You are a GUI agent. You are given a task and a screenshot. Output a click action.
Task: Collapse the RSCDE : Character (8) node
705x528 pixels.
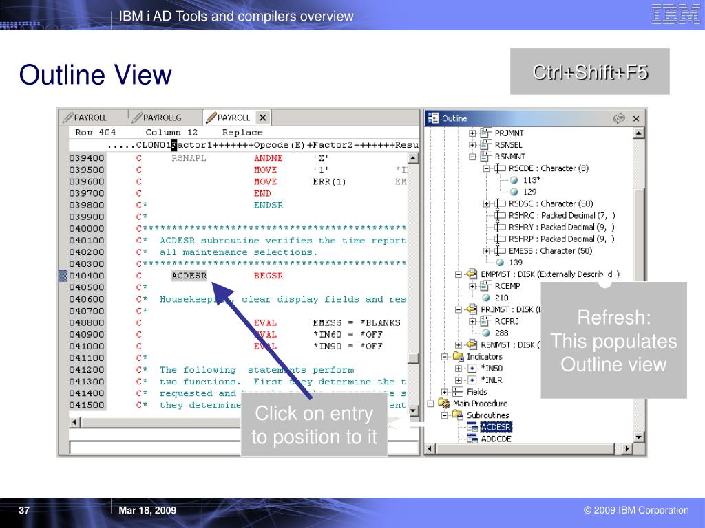[x=486, y=168]
